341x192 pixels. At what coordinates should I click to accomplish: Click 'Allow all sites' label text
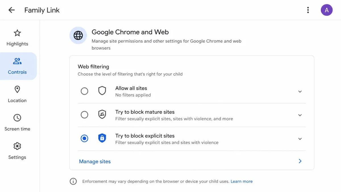pyautogui.click(x=131, y=88)
